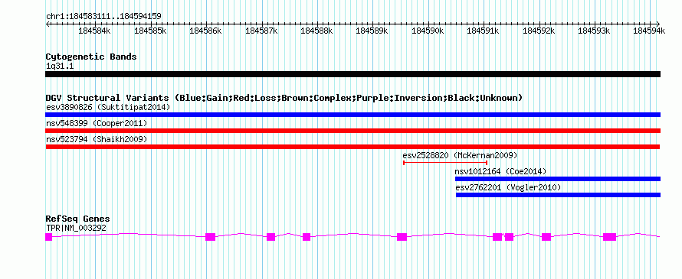Click the right arrowhead of the coordinate ruler

(x=658, y=24)
